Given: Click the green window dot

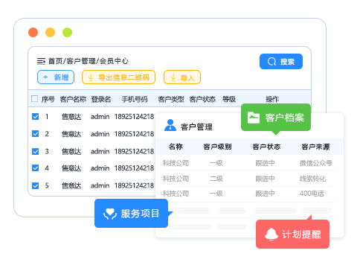Looking at the screenshot, I should 67,32.
